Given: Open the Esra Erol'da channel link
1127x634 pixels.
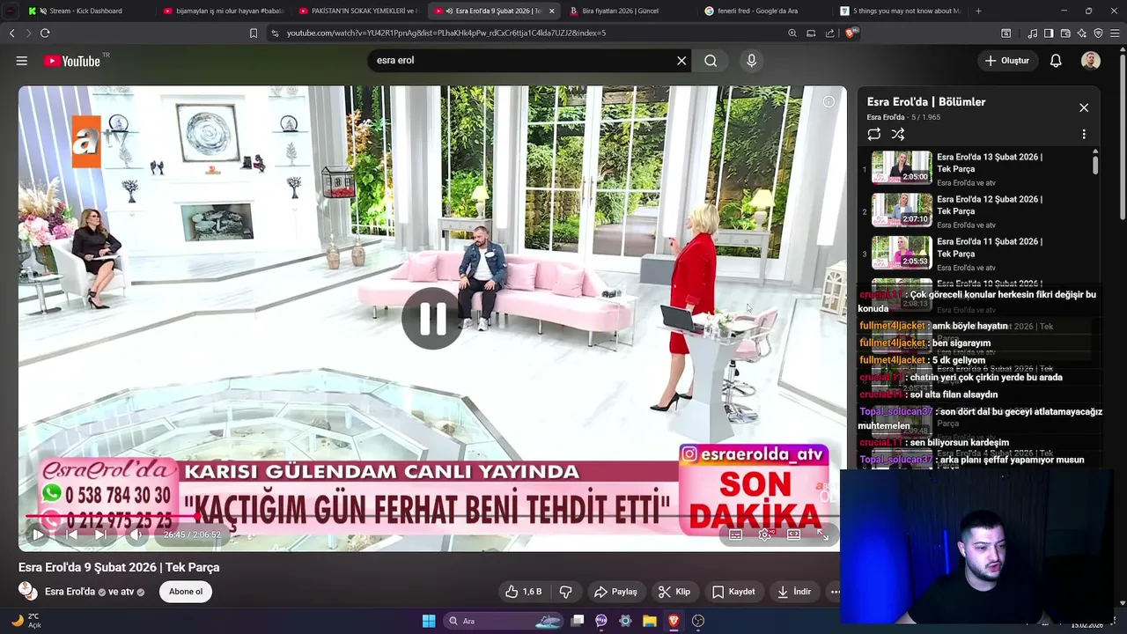Looking at the screenshot, I should point(70,592).
